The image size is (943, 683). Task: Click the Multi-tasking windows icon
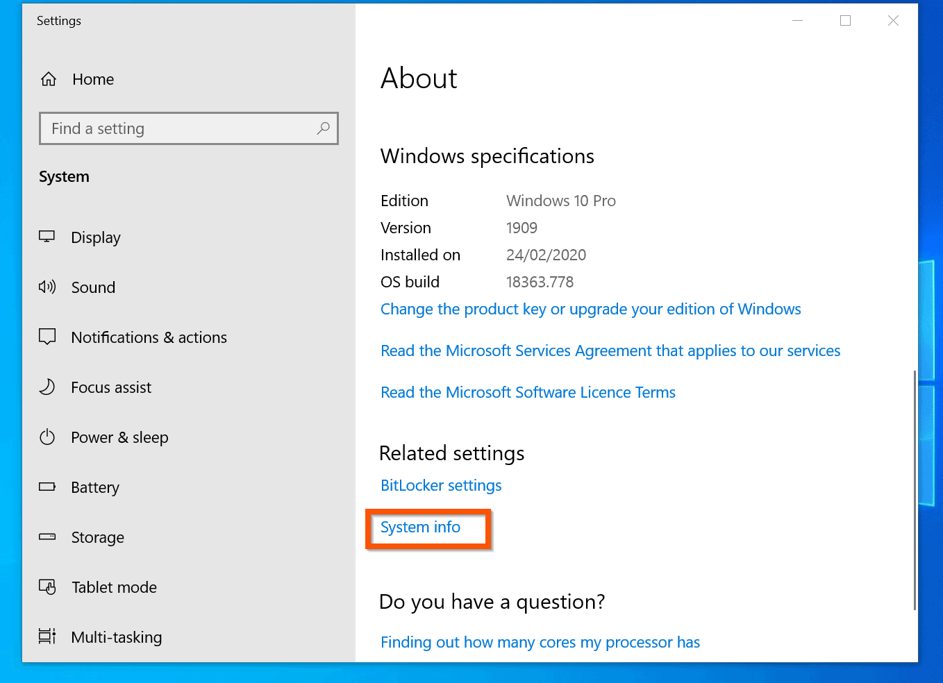click(x=47, y=636)
